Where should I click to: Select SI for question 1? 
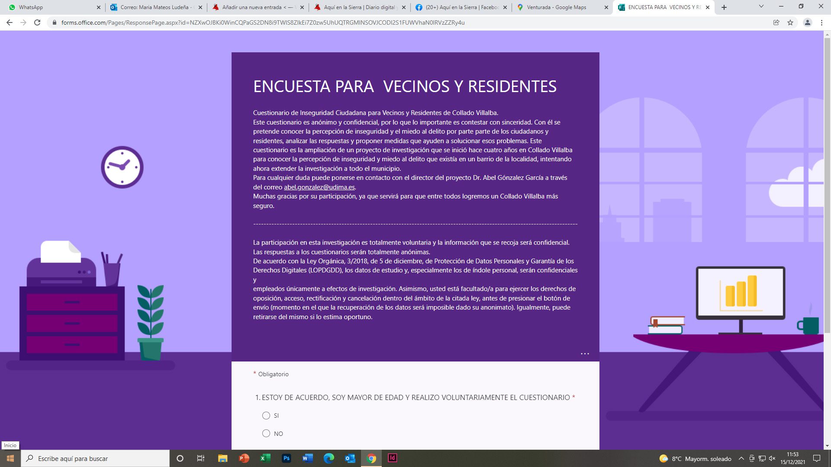tap(266, 416)
